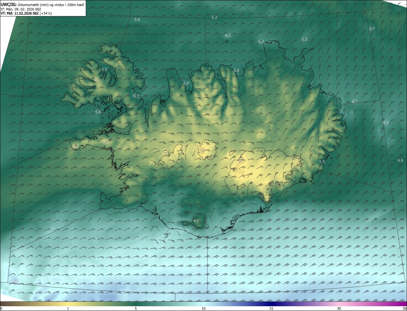Viewport: 407px width, 311px height.
Task: Click the 4.1 value label
Action: tap(196, 221)
